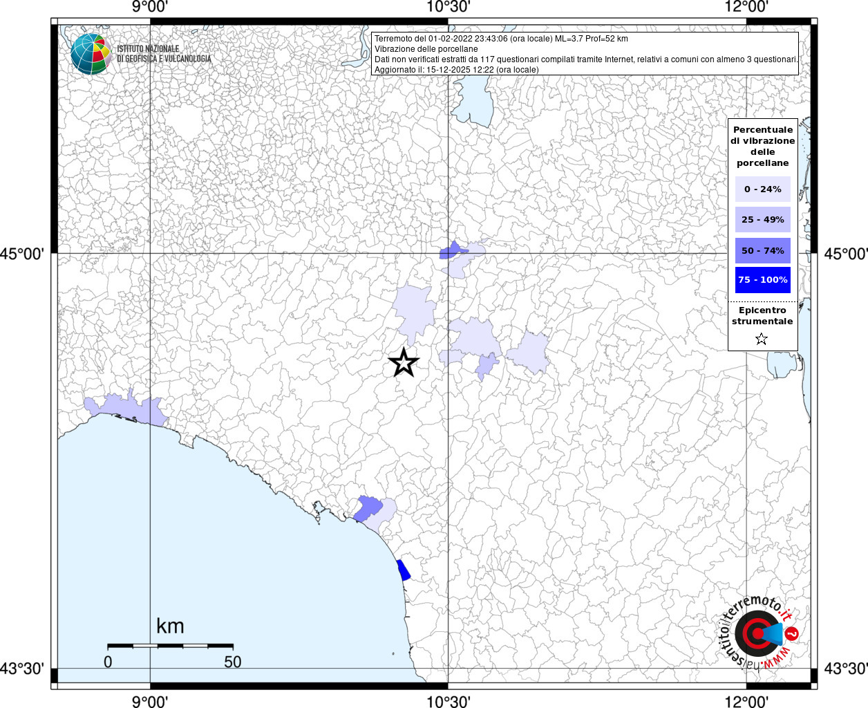Click the 'Vibrazione delle porcellane' subtitle line
The image size is (868, 708).
pyautogui.click(x=426, y=49)
